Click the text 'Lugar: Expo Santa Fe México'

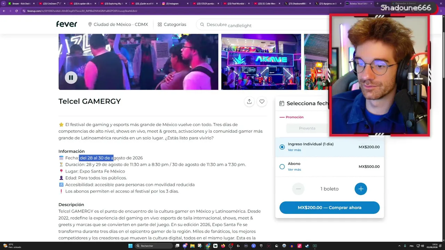point(95,171)
